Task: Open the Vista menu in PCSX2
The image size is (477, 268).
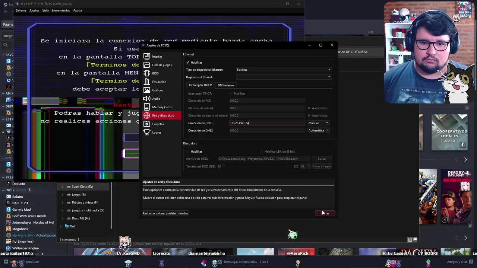Action: (45, 10)
